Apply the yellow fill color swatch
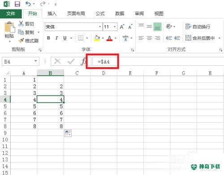Image resolution: width=224 pixels, height=175 pixels. (x=97, y=38)
